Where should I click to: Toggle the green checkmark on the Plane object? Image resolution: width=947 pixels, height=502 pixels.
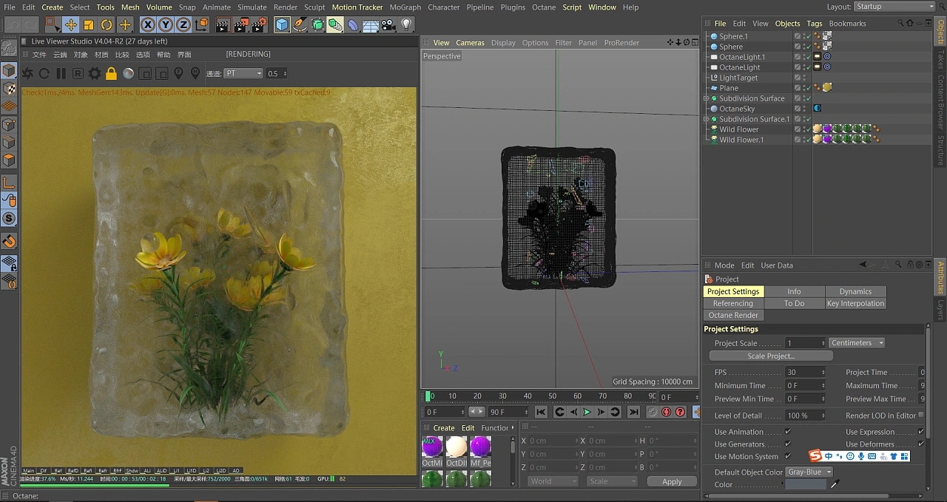[x=808, y=88]
